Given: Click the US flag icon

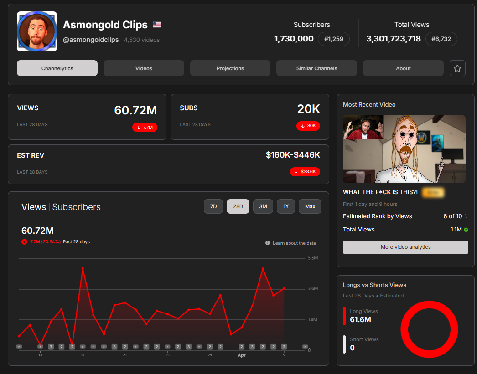Looking at the screenshot, I should (x=157, y=25).
